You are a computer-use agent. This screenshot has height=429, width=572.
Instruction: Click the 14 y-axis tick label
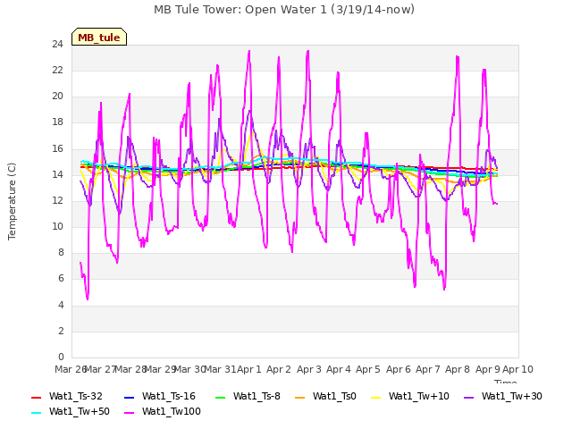pos(57,174)
